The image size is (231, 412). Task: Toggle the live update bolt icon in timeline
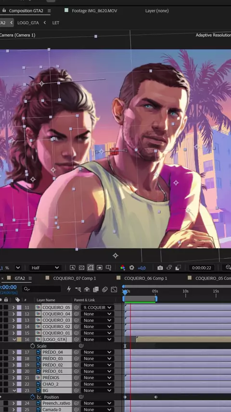click(69, 289)
